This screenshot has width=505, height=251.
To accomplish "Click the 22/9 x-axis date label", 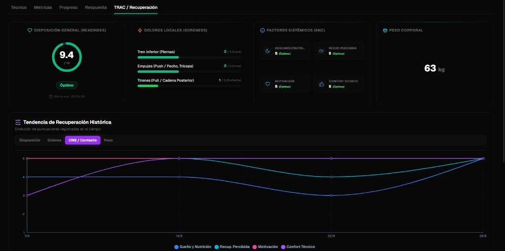I will (x=331, y=236).
